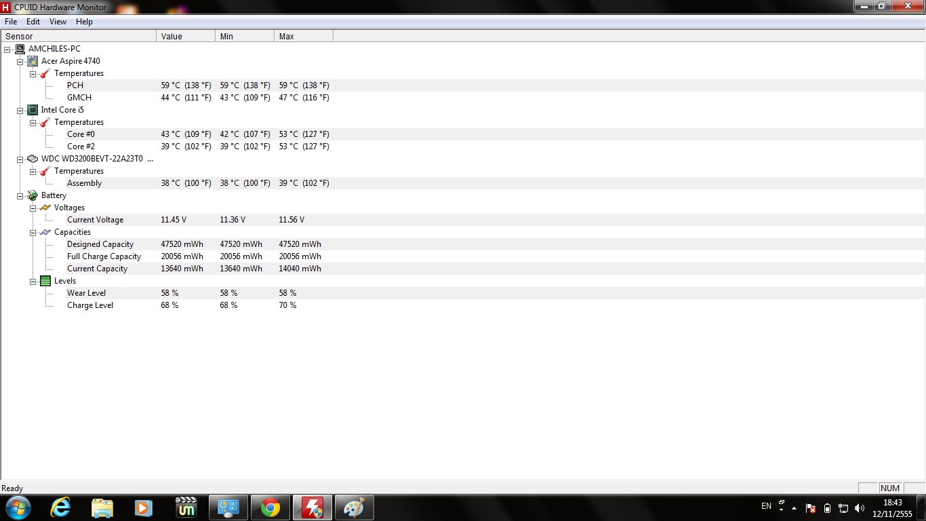
Task: Collapse the WDC WD3200BEVT drive node
Action: (20, 159)
